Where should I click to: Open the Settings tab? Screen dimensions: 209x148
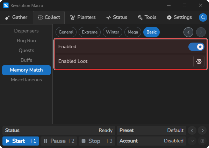tap(179, 17)
